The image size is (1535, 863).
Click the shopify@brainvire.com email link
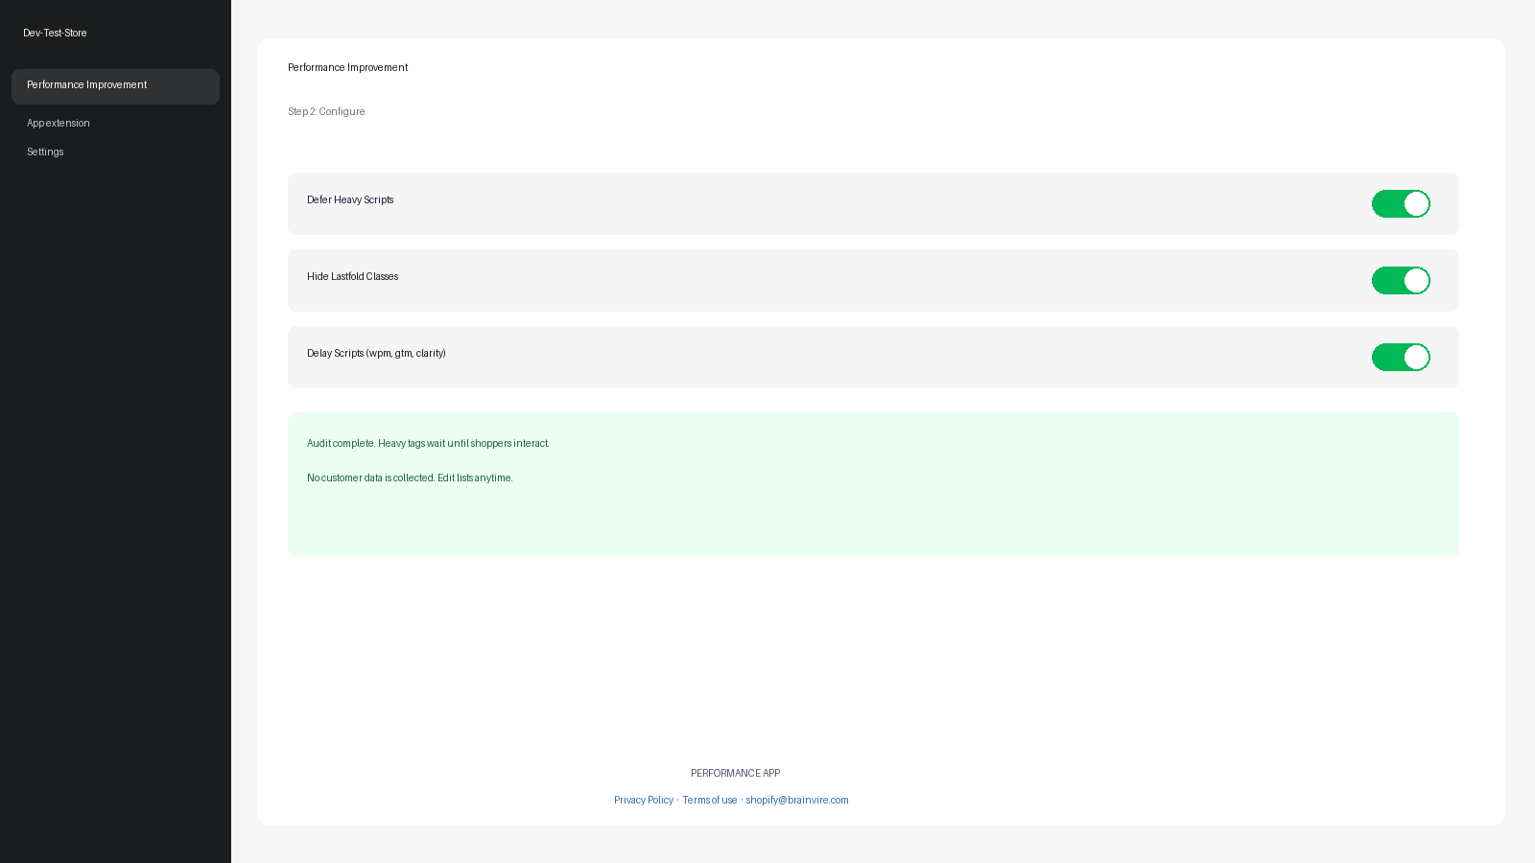tap(797, 800)
